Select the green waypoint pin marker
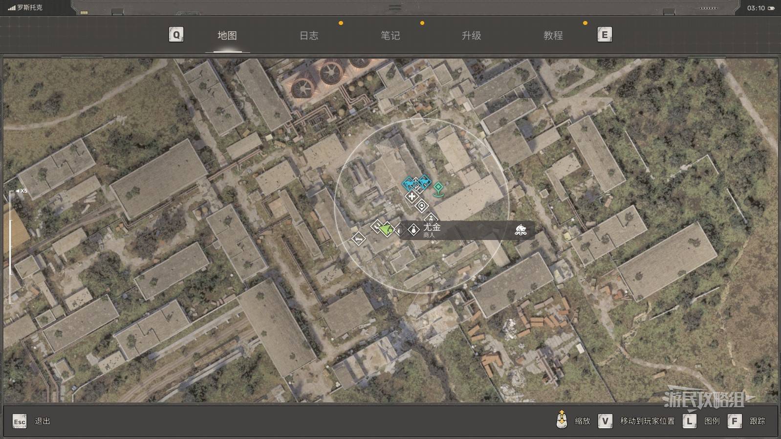The width and height of the screenshot is (781, 439). click(x=438, y=189)
